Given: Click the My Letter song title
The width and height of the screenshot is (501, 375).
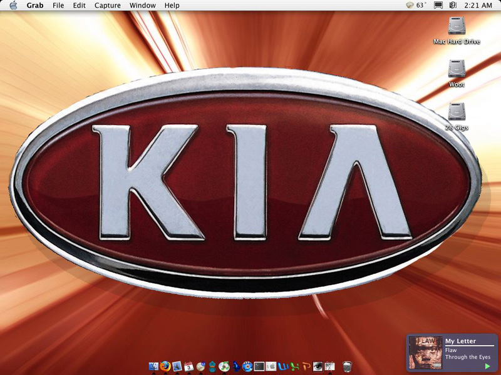Looking at the screenshot, I should point(460,341).
